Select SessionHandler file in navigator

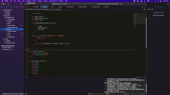(x=12, y=31)
